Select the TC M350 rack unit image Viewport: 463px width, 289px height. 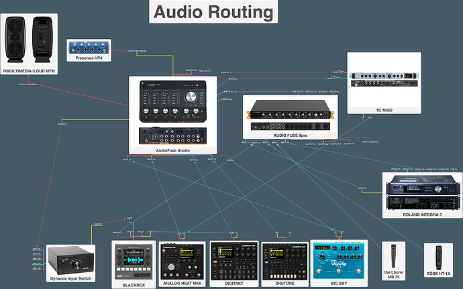(x=384, y=79)
